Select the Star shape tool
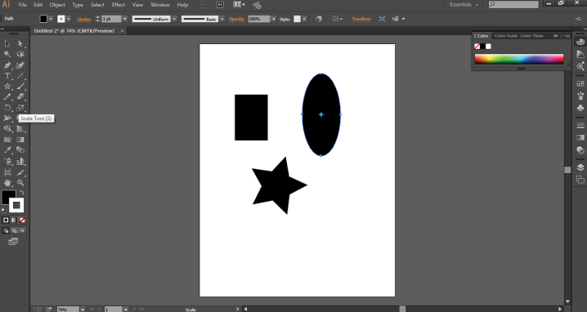The image size is (587, 312). tap(7, 86)
